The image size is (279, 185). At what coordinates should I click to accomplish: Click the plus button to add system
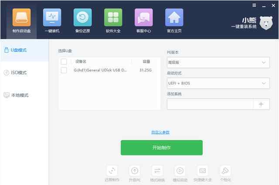click(261, 104)
